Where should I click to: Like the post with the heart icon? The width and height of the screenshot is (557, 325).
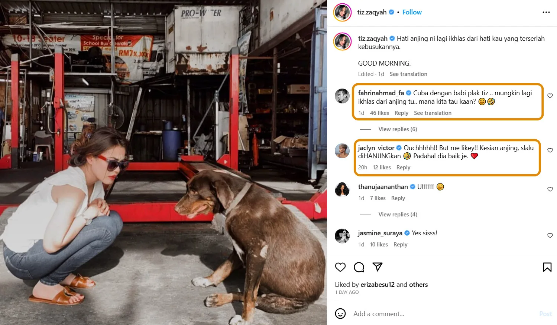click(x=340, y=267)
